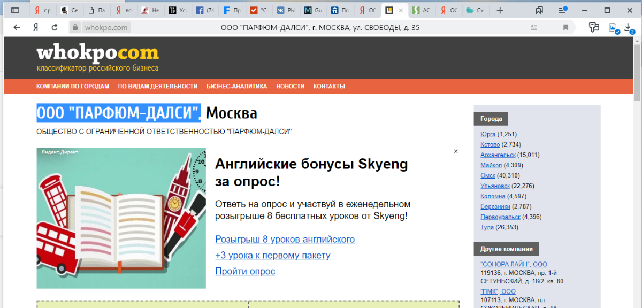Open city link Первоуральск

point(500,217)
